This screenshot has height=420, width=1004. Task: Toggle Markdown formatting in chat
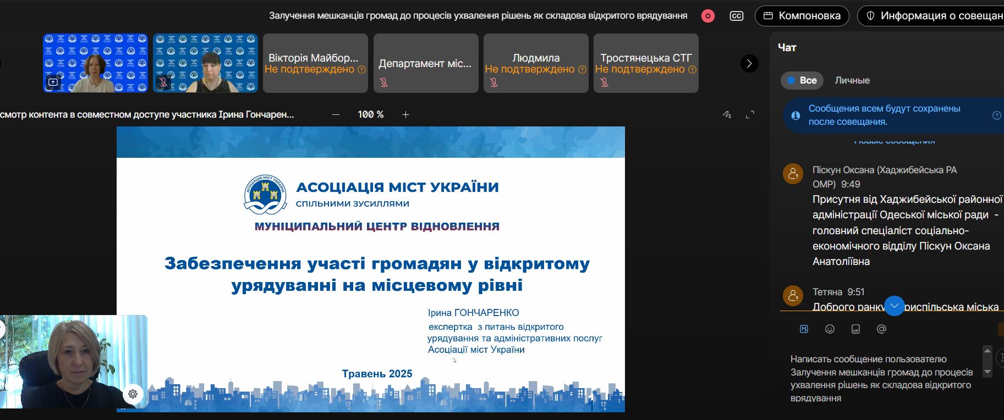(x=804, y=329)
